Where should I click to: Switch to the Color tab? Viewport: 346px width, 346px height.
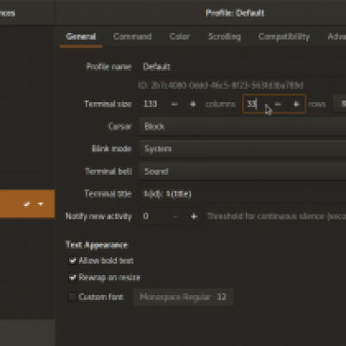click(180, 36)
